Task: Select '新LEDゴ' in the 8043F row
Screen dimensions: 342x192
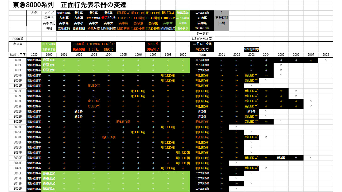Action: pyautogui.click(x=251, y=168)
